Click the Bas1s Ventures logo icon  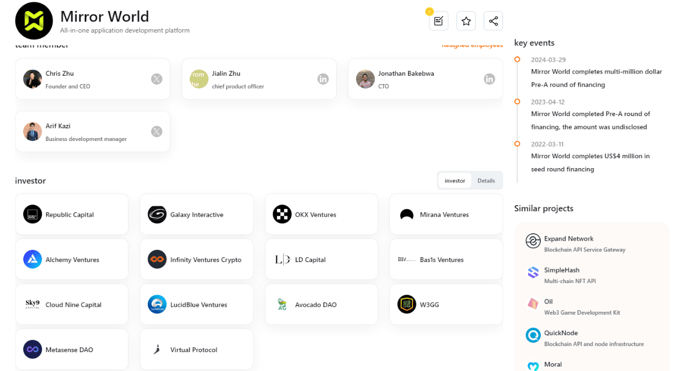tap(407, 259)
